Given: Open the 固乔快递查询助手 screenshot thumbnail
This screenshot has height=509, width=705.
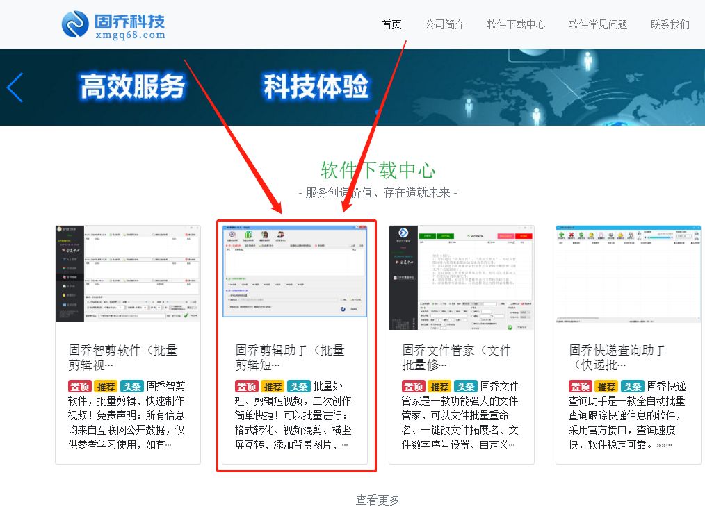Looking at the screenshot, I should click(628, 274).
